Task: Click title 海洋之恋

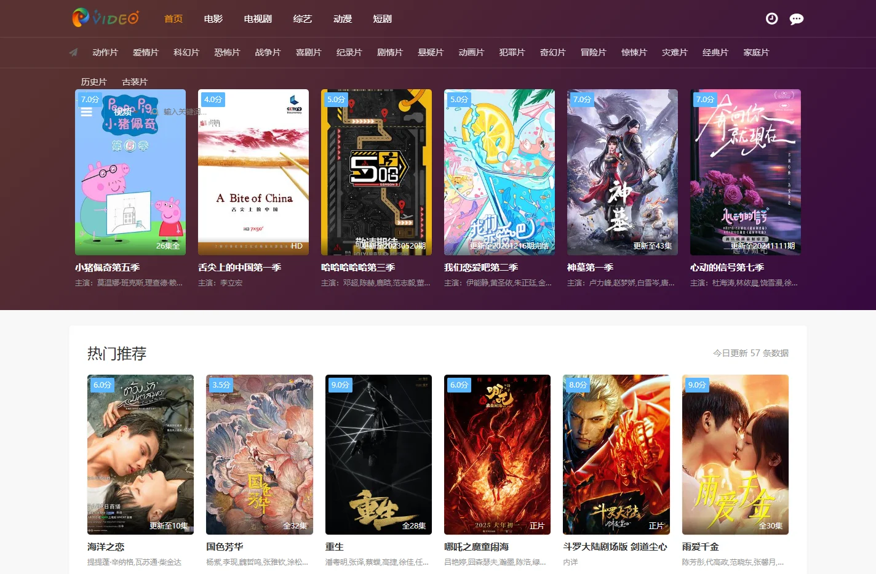Action: pos(106,547)
